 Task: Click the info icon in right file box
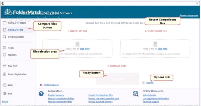(x=123, y=54)
